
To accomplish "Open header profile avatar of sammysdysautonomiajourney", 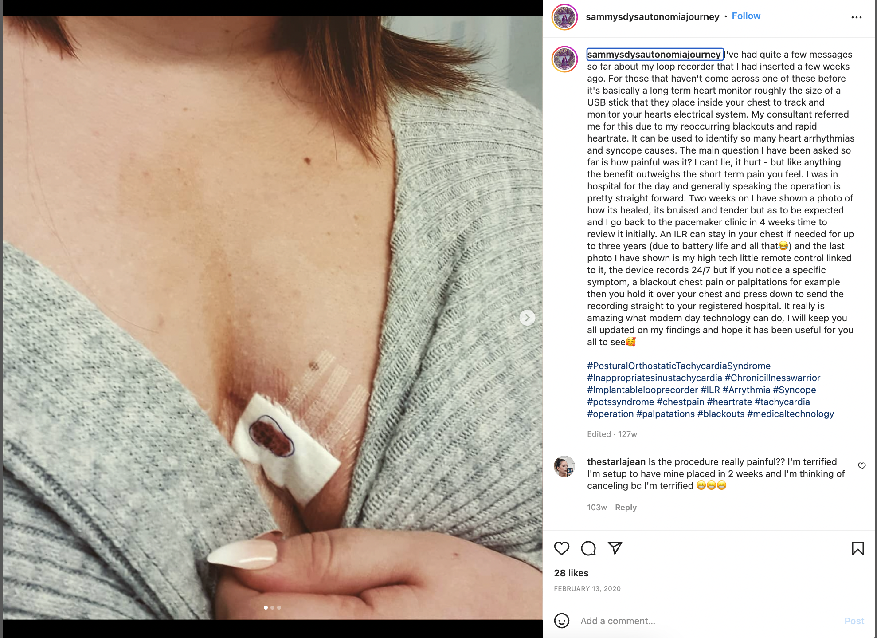I will [x=564, y=17].
